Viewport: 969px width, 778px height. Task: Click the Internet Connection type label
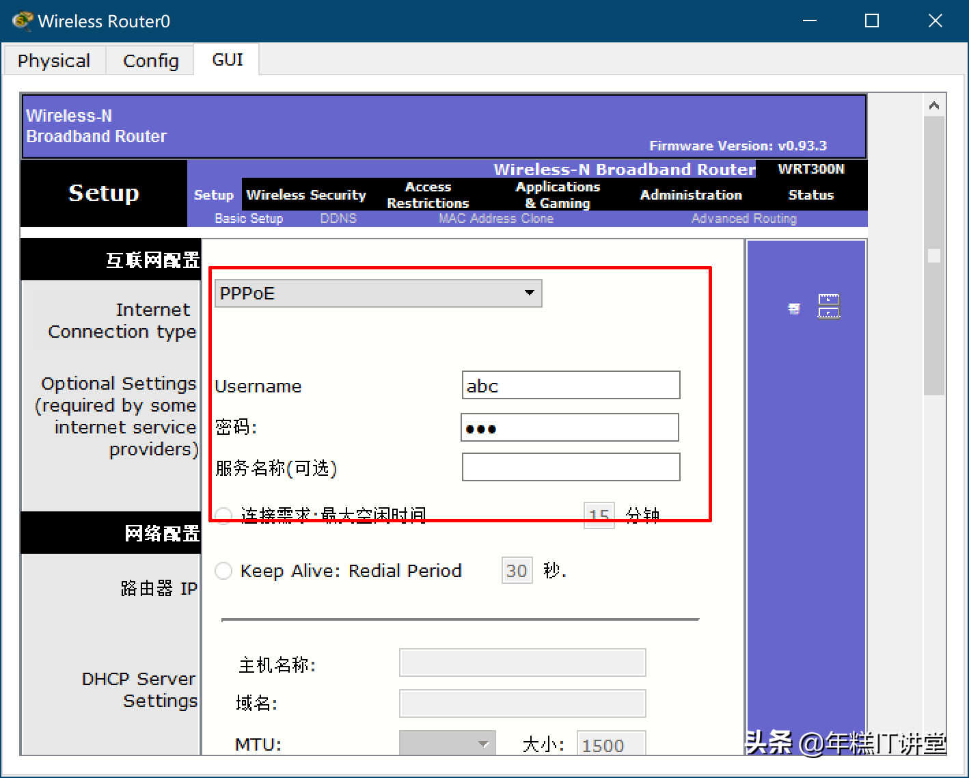[122, 320]
